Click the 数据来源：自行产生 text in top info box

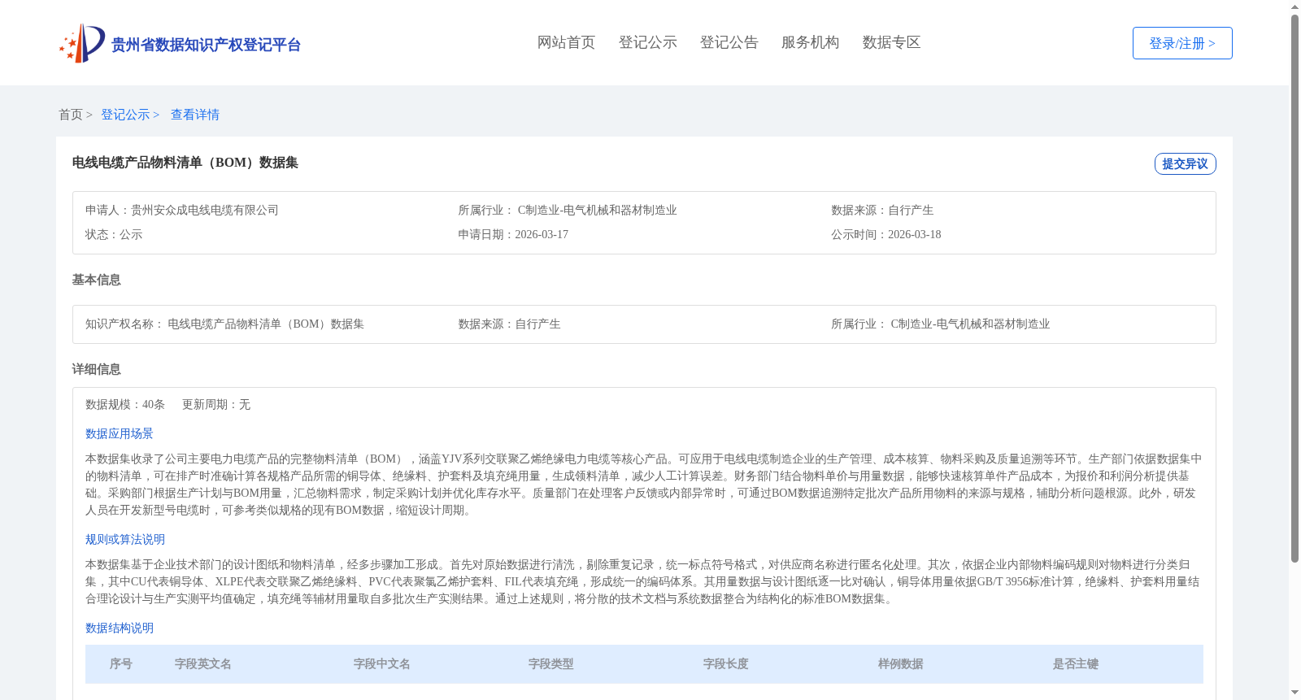(882, 211)
